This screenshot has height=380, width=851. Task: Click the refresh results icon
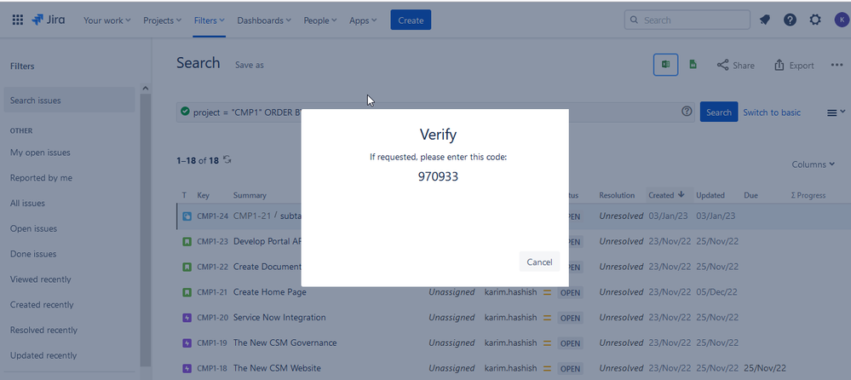tap(227, 160)
